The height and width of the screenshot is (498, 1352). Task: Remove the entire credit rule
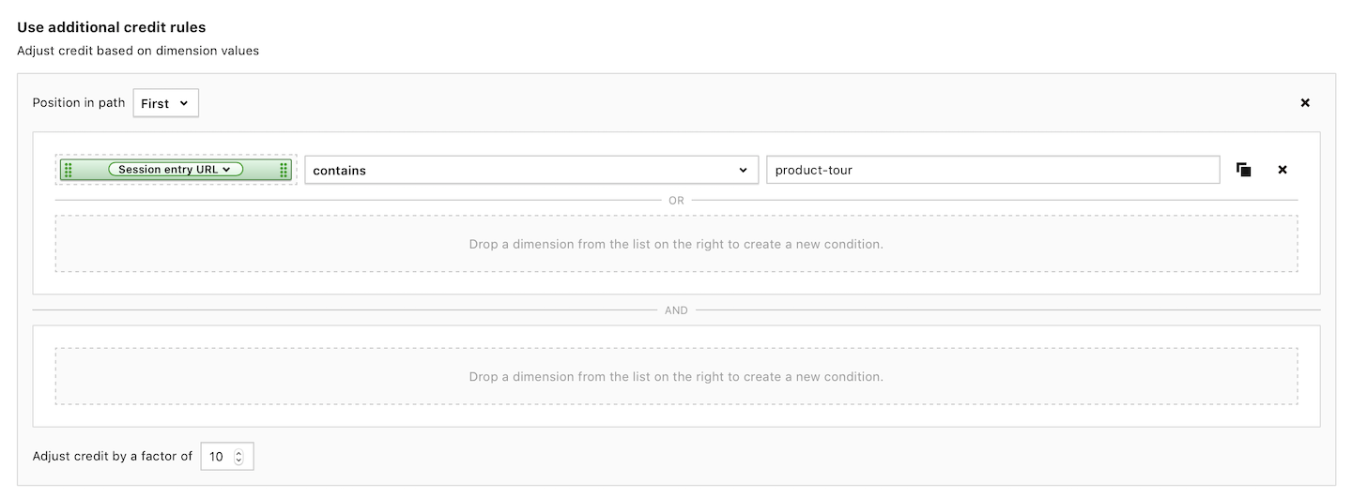tap(1304, 103)
